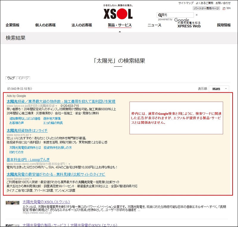
Task: Open the 製品・サービス menu
Action: coord(120,25)
